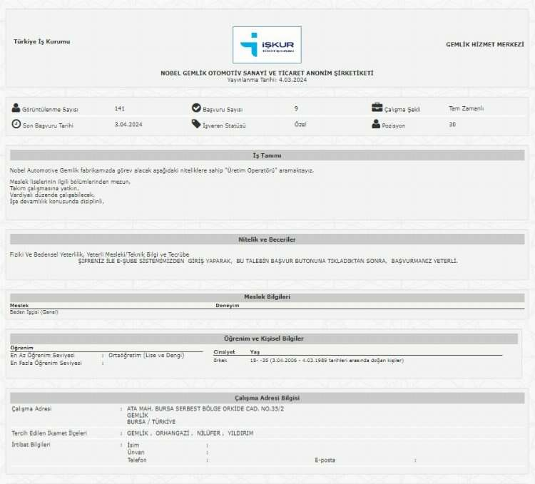Viewport: 535px width, 484px height.
Task: Click the Ortaöğretim (Lise ve Dengi) education value
Action: pos(143,355)
